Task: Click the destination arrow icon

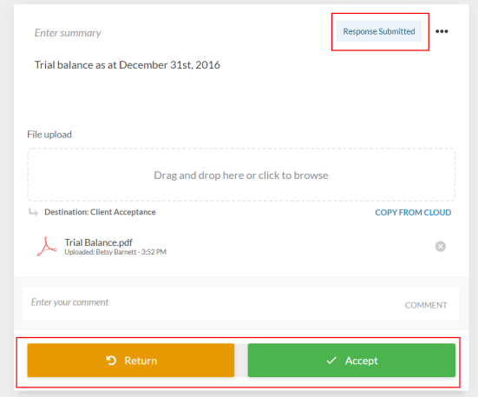Action: pos(33,212)
